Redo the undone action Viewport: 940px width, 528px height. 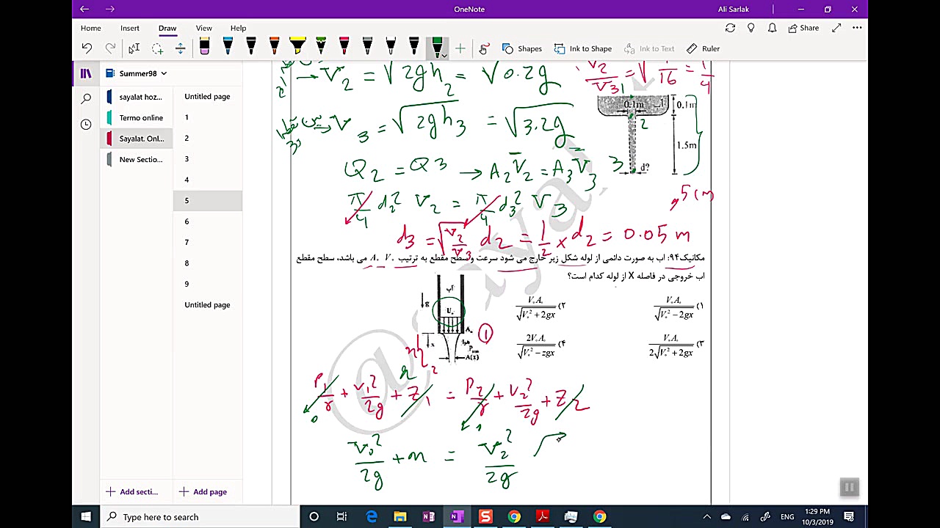pos(110,48)
